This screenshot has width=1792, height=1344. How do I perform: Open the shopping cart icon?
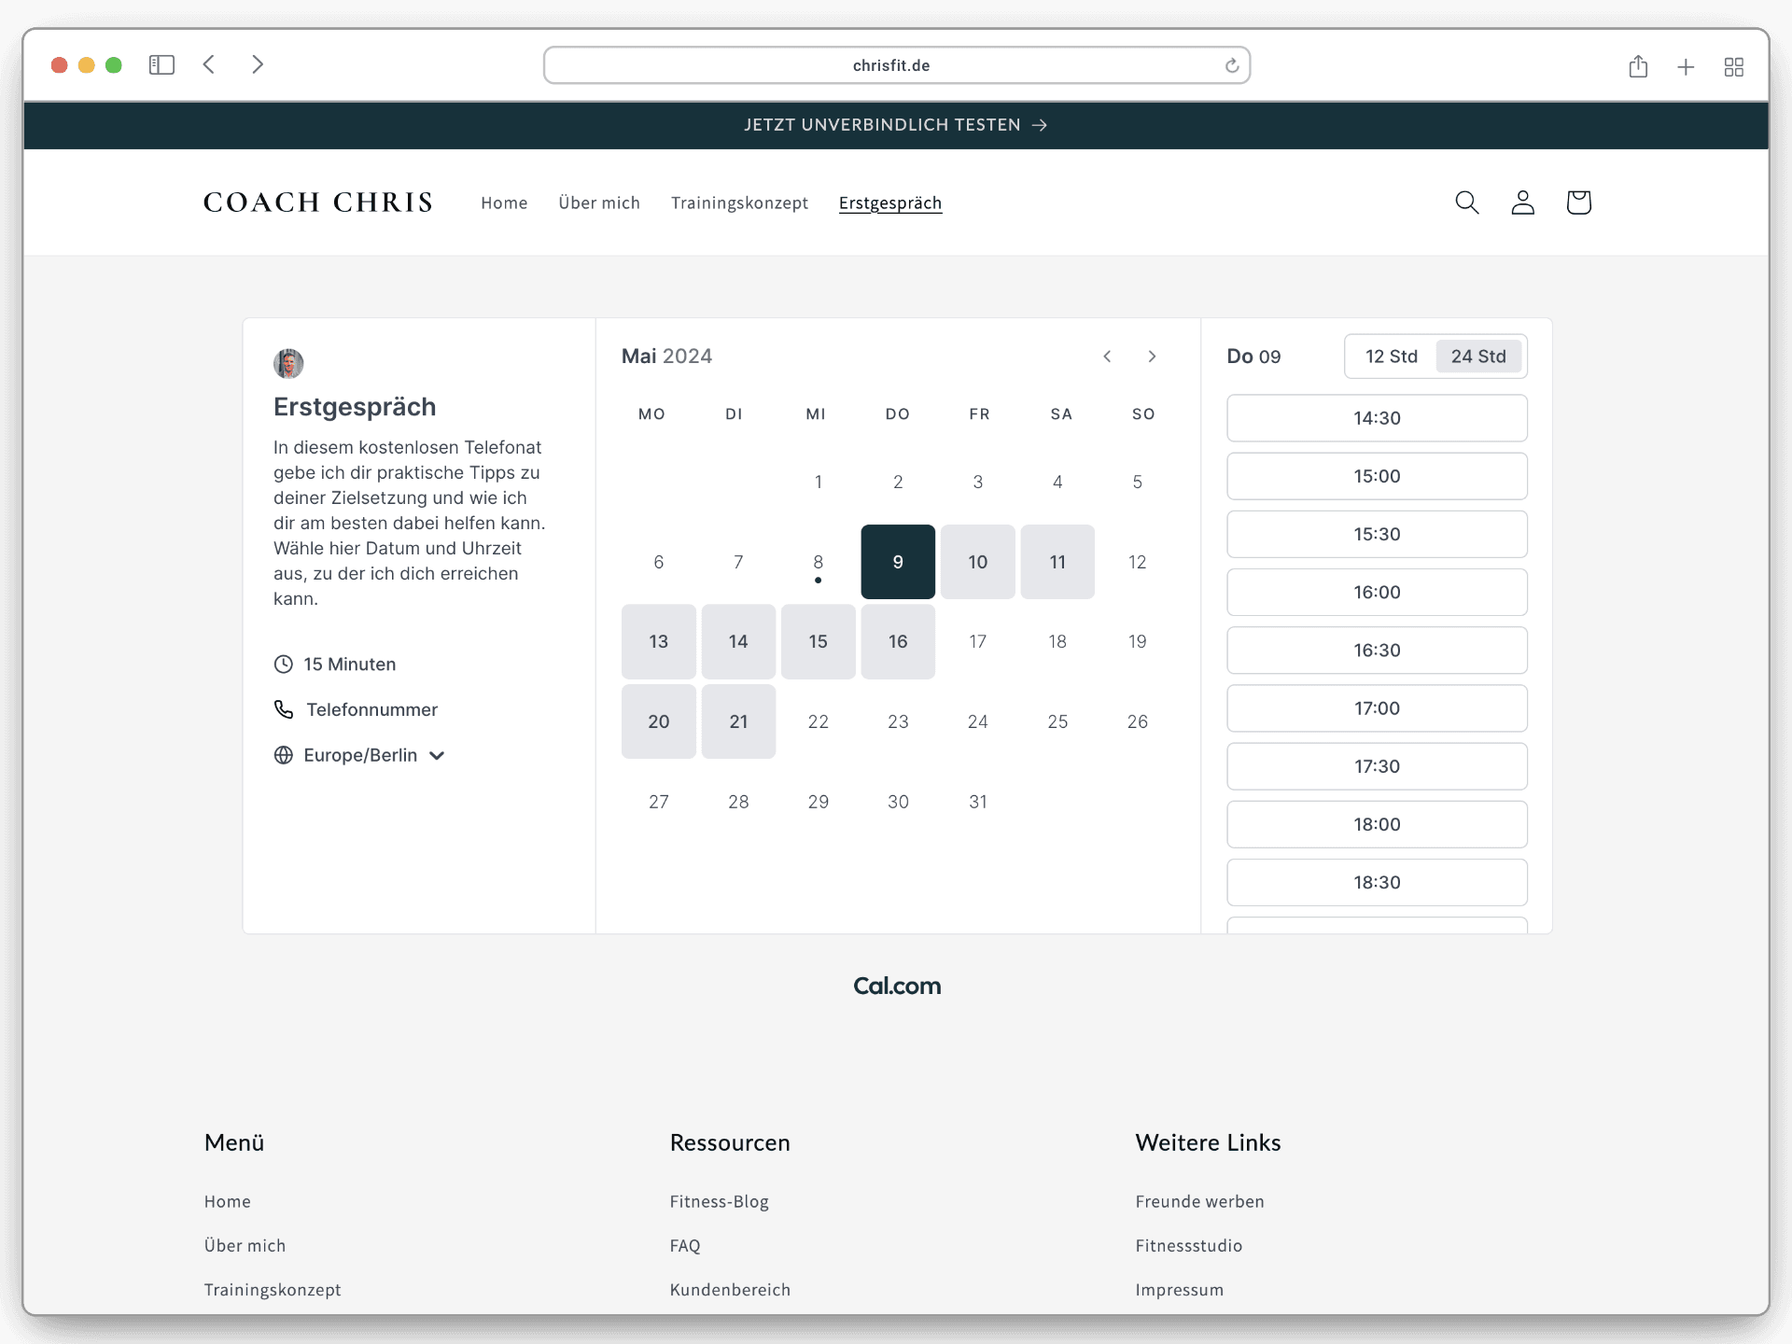point(1578,203)
